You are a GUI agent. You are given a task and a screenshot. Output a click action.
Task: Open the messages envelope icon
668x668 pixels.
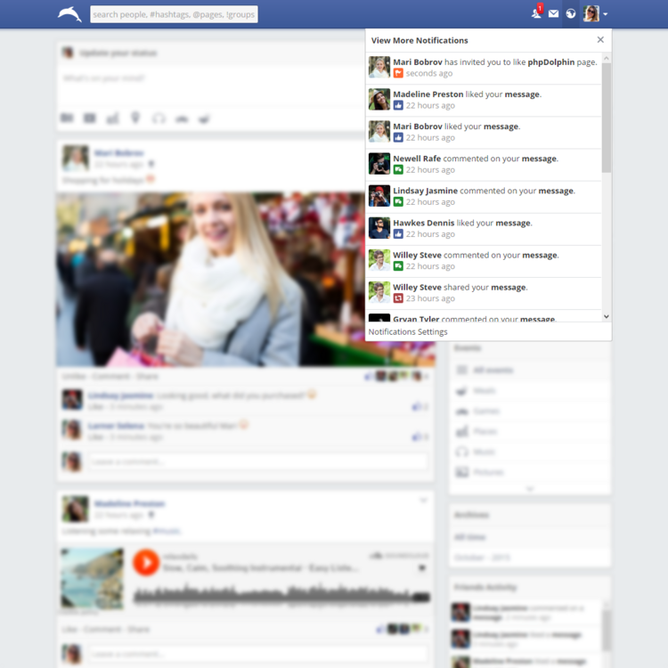click(553, 14)
